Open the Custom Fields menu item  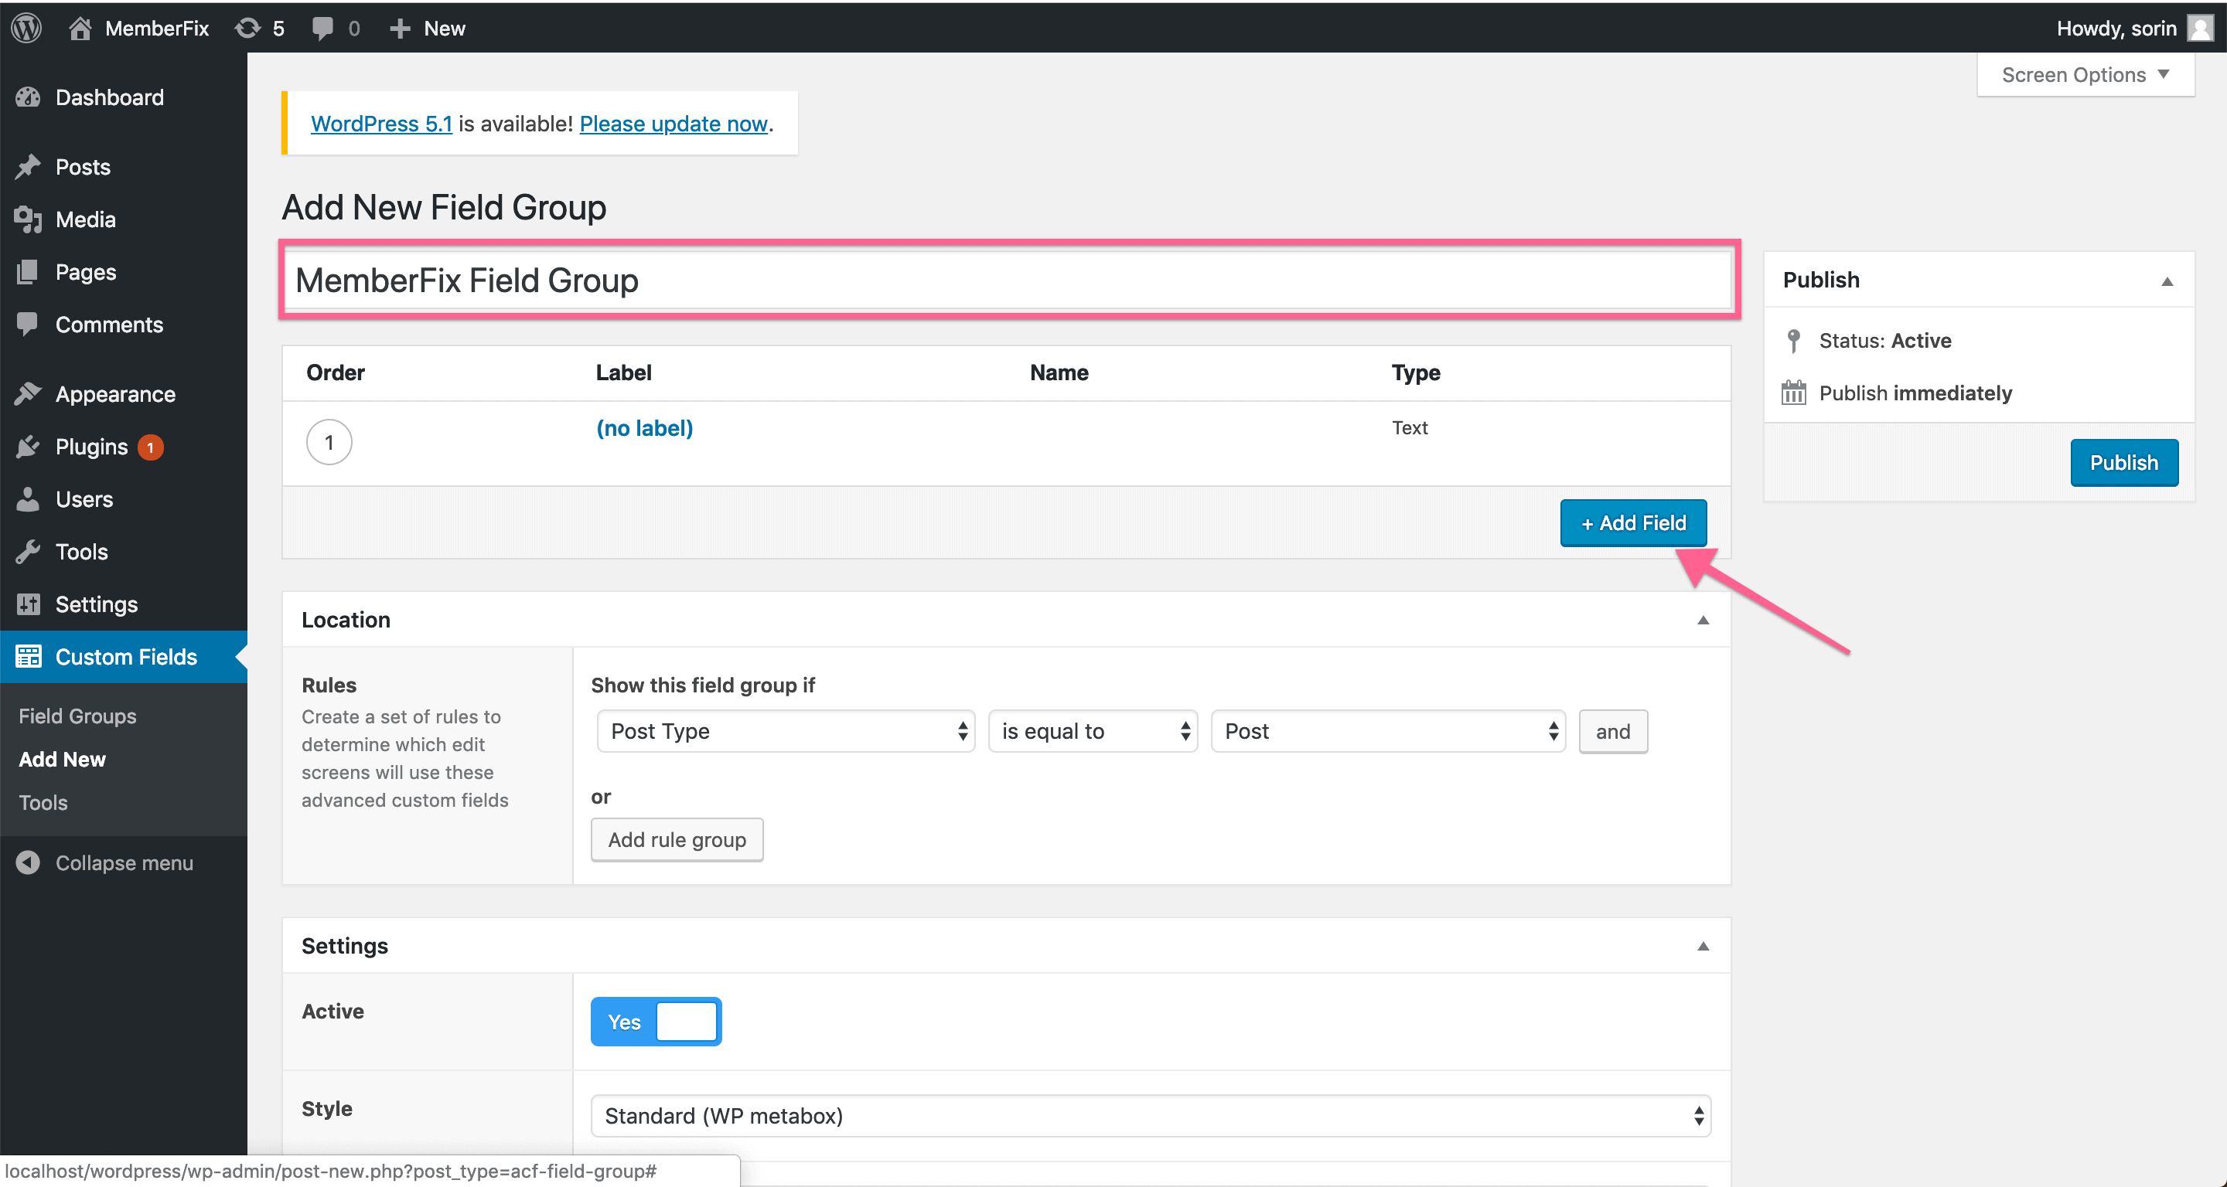[124, 657]
